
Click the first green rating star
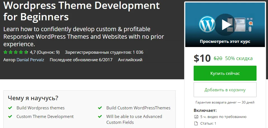coord(6,52)
